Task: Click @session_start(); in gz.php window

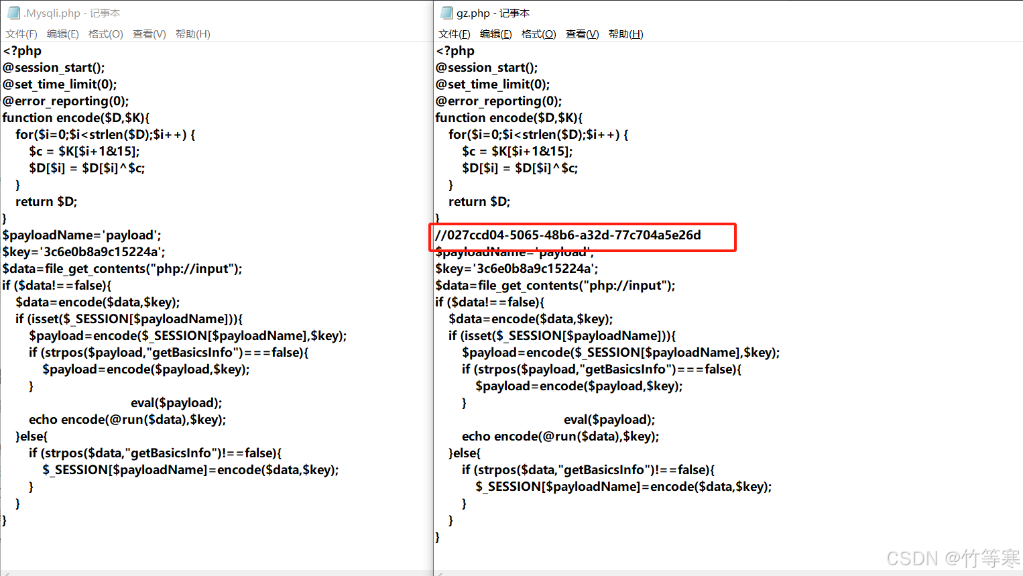Action: (487, 68)
